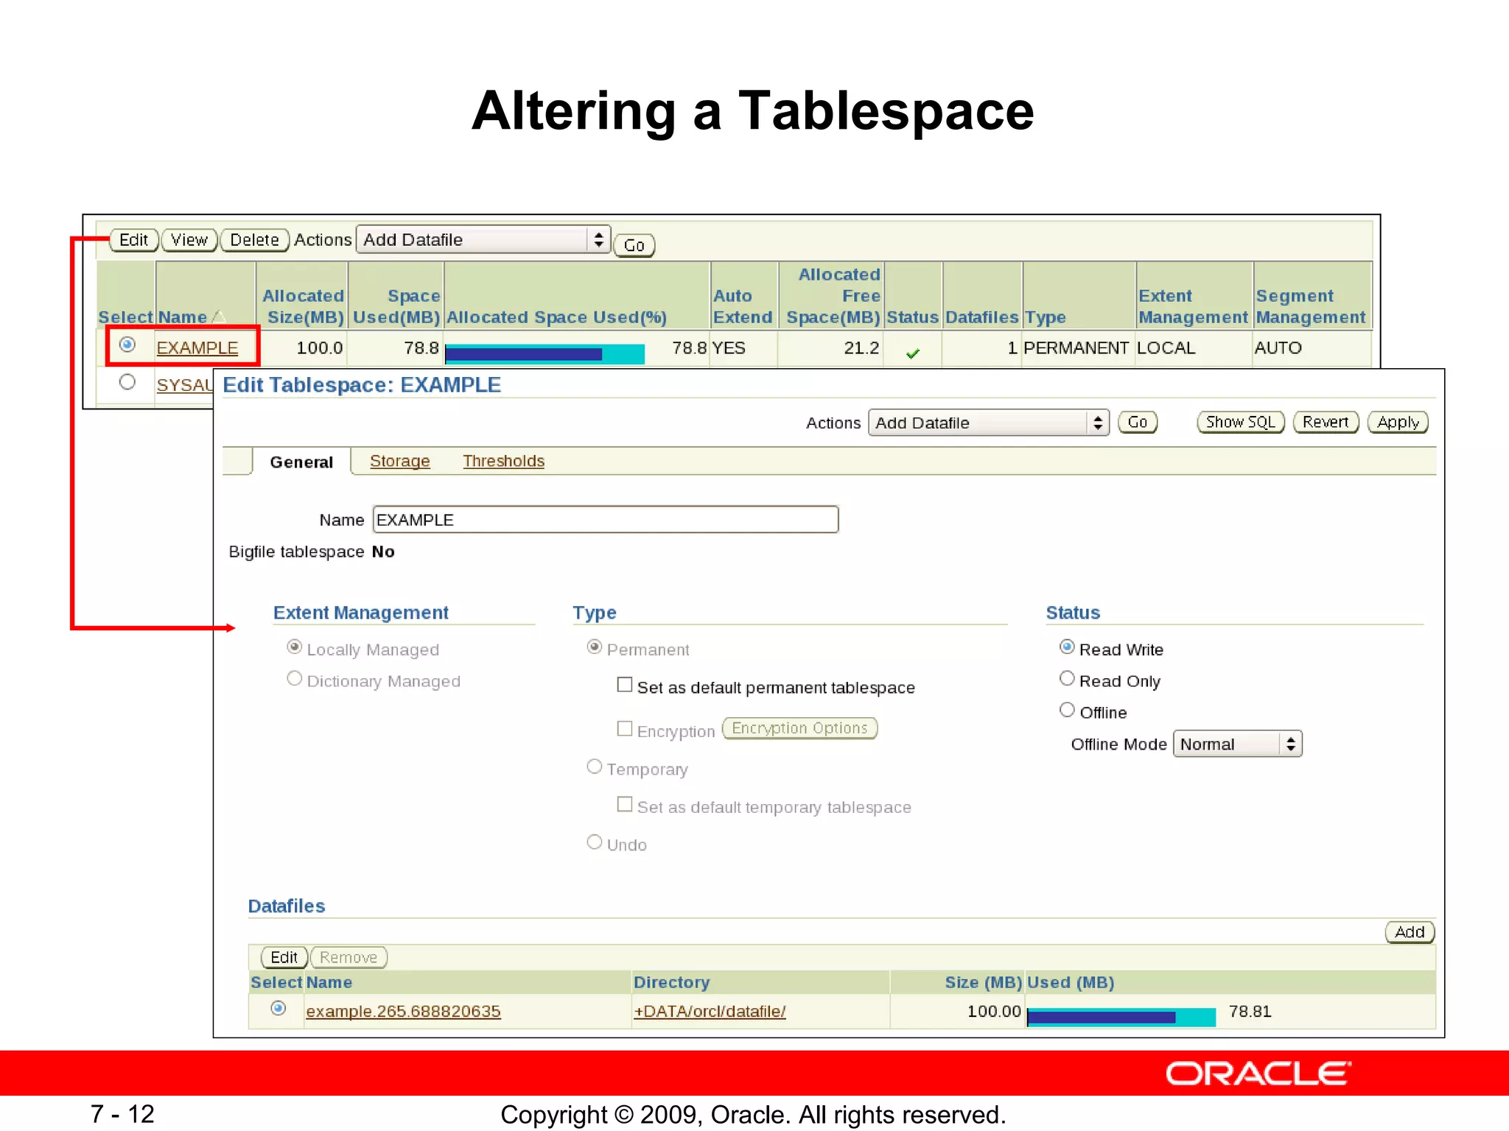The height and width of the screenshot is (1131, 1509).
Task: Check Set as default permanent tablespace
Action: [625, 685]
